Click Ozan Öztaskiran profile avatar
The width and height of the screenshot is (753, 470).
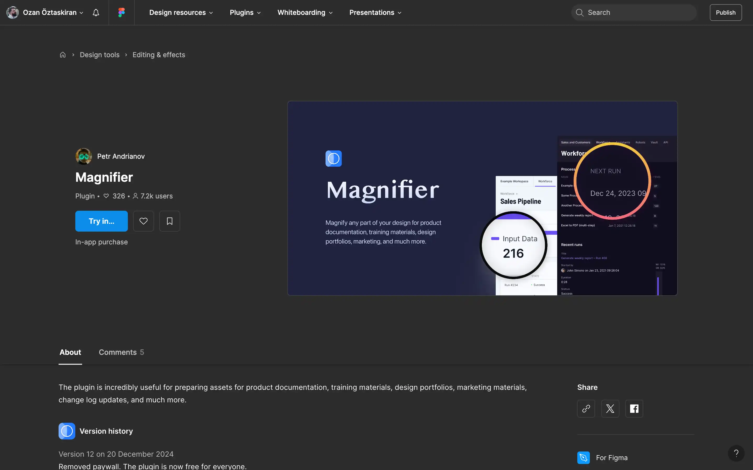pos(13,13)
